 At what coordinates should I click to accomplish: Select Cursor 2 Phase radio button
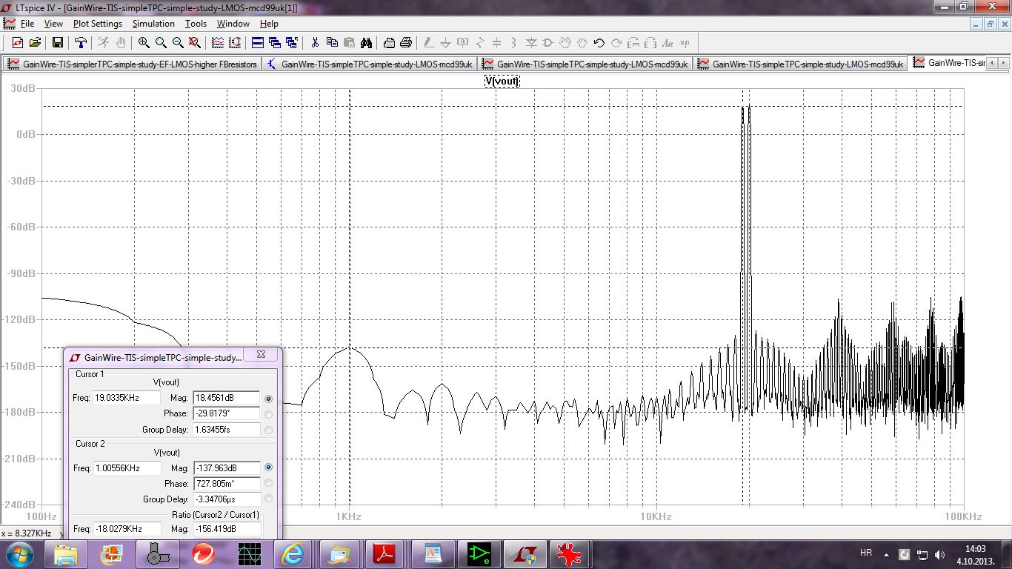coord(268,483)
